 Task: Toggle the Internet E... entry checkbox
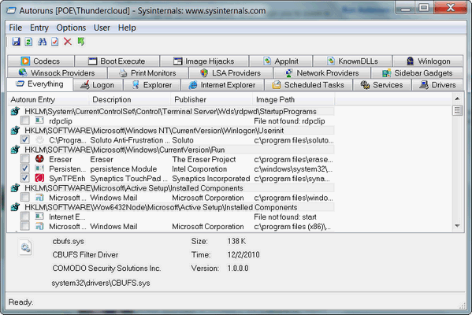click(x=25, y=217)
